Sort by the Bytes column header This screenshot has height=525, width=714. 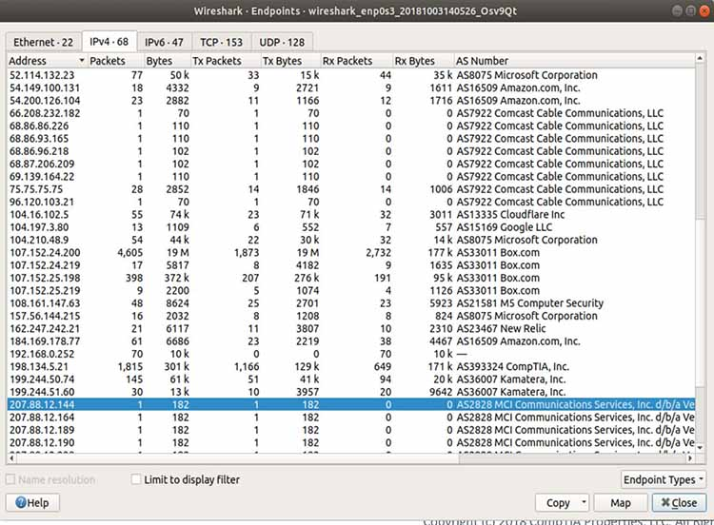click(168, 61)
